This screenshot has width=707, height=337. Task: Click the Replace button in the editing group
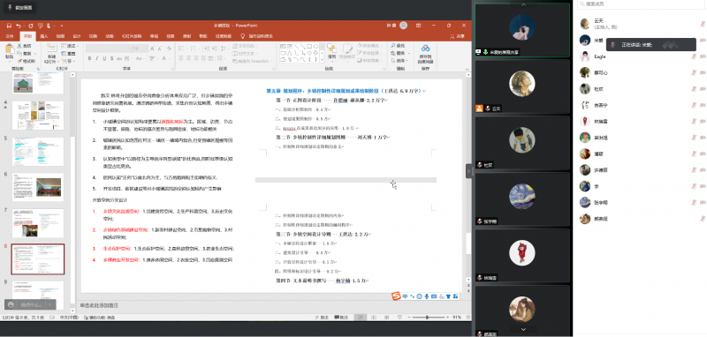coord(399,53)
